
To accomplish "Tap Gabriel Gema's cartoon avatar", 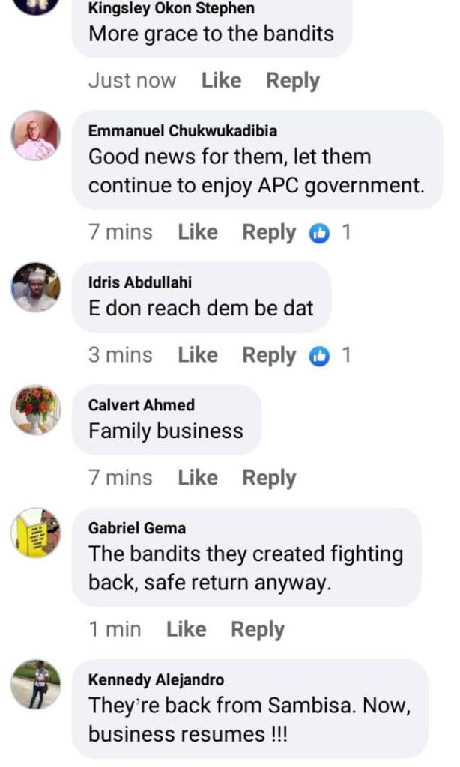I will point(36,533).
